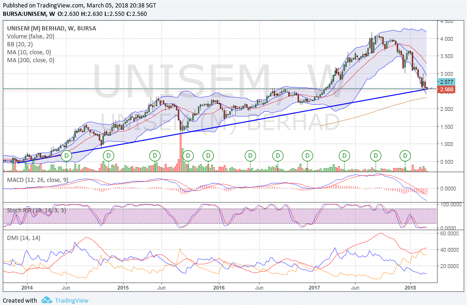467x305 pixels.
Task: Click the dividend marker above Jun 2014
Action: pos(66,155)
